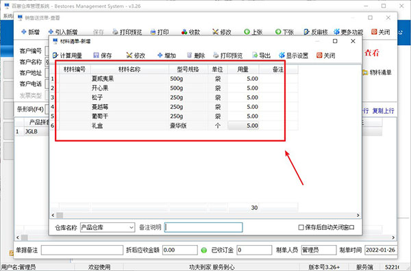The width and height of the screenshot is (411, 271).
Task: Go to next document with 下张
Action: pyautogui.click(x=284, y=32)
